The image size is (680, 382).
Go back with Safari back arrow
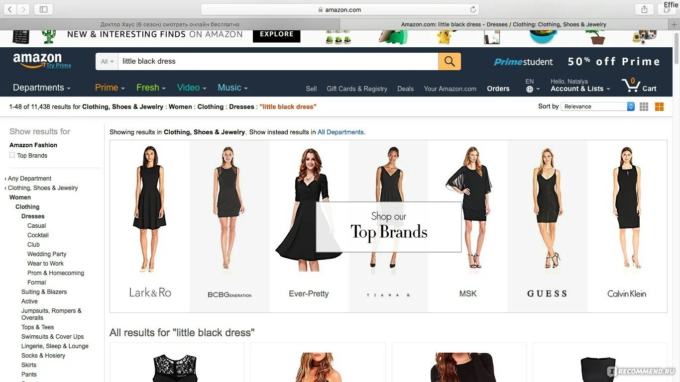(x=10, y=9)
